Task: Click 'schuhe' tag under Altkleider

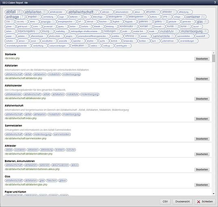Action: 71,150
